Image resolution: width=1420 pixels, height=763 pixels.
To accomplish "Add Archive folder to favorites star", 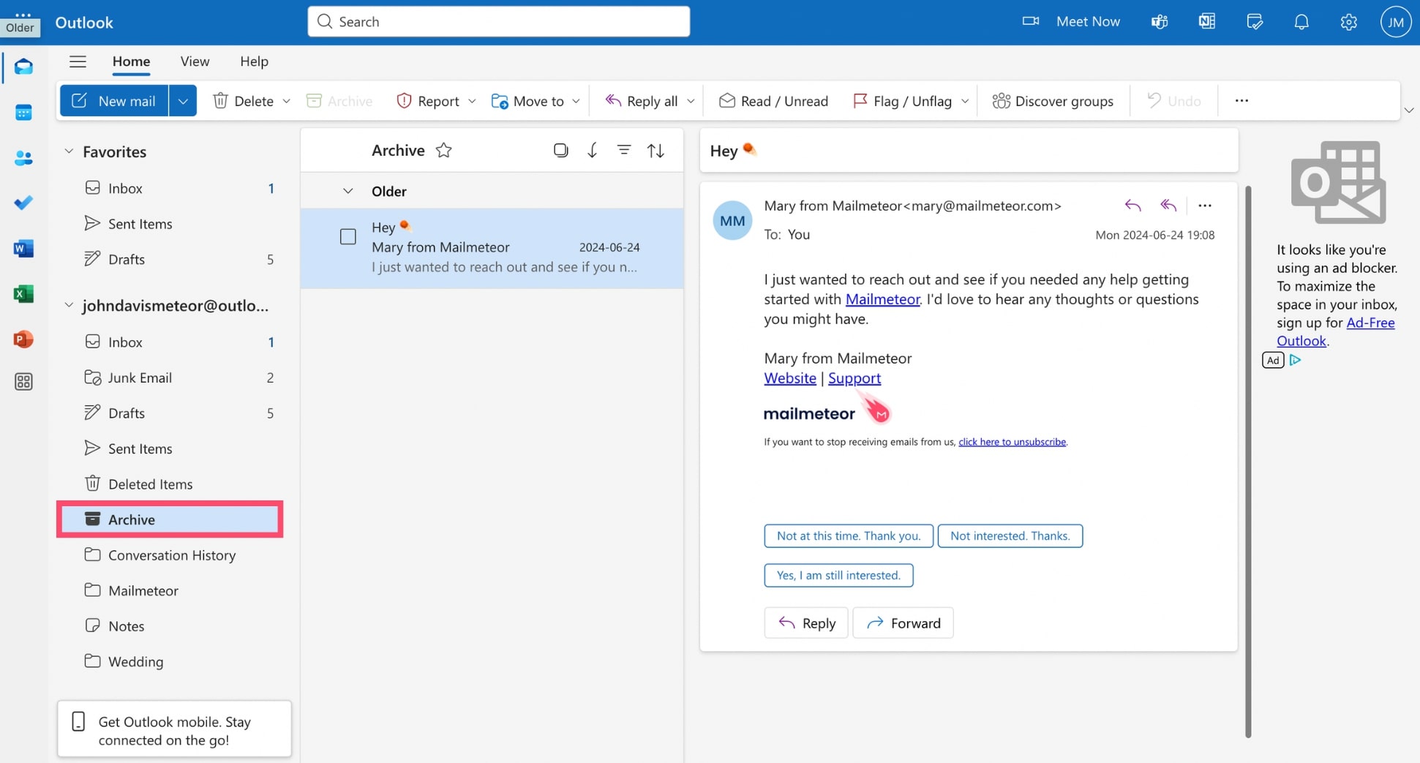I will point(443,151).
